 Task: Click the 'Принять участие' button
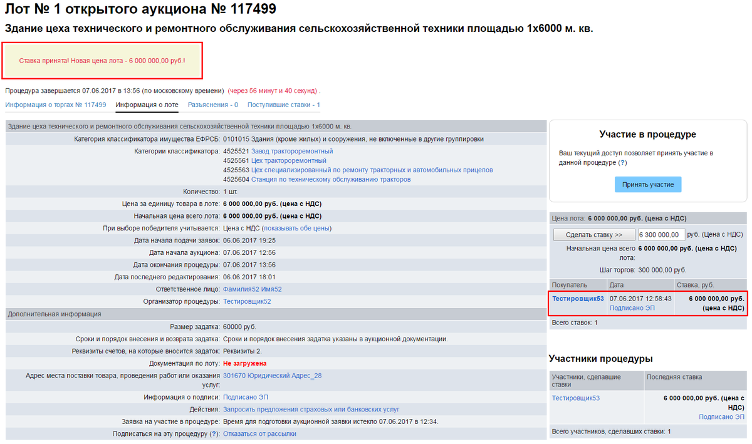tap(647, 185)
